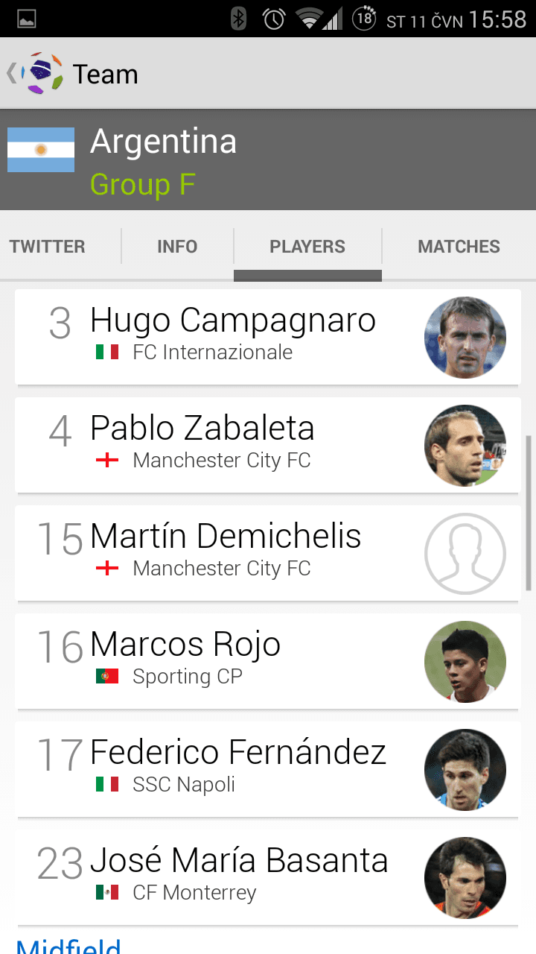Tap the Mexico flag beside CF Monterrey
Viewport: 536px width, 954px height.
click(x=107, y=892)
